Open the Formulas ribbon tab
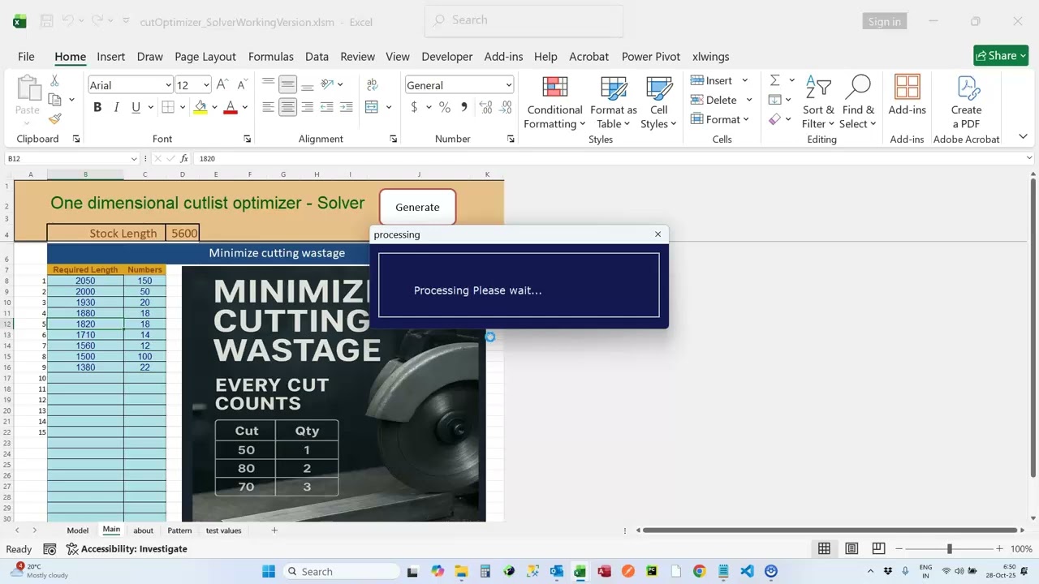This screenshot has height=584, width=1039. (271, 57)
